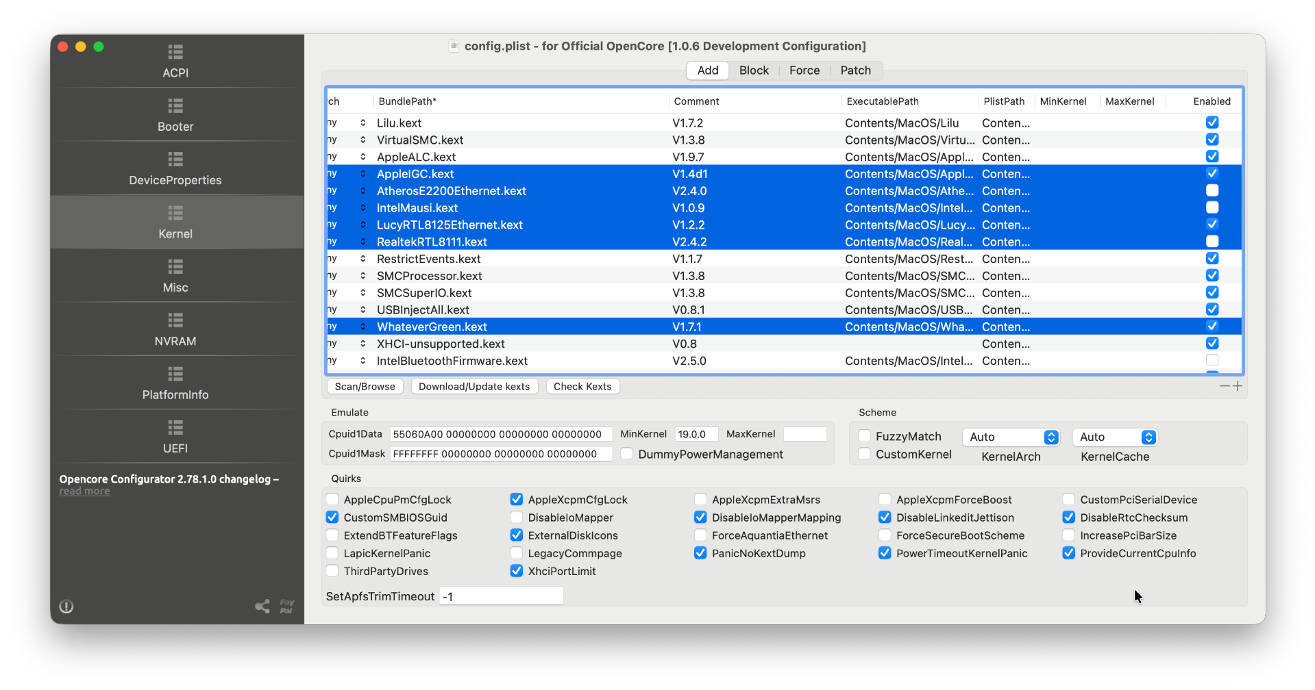1315x690 pixels.
Task: Open the Arch selector for RestrictEvents.kext
Action: (x=362, y=259)
